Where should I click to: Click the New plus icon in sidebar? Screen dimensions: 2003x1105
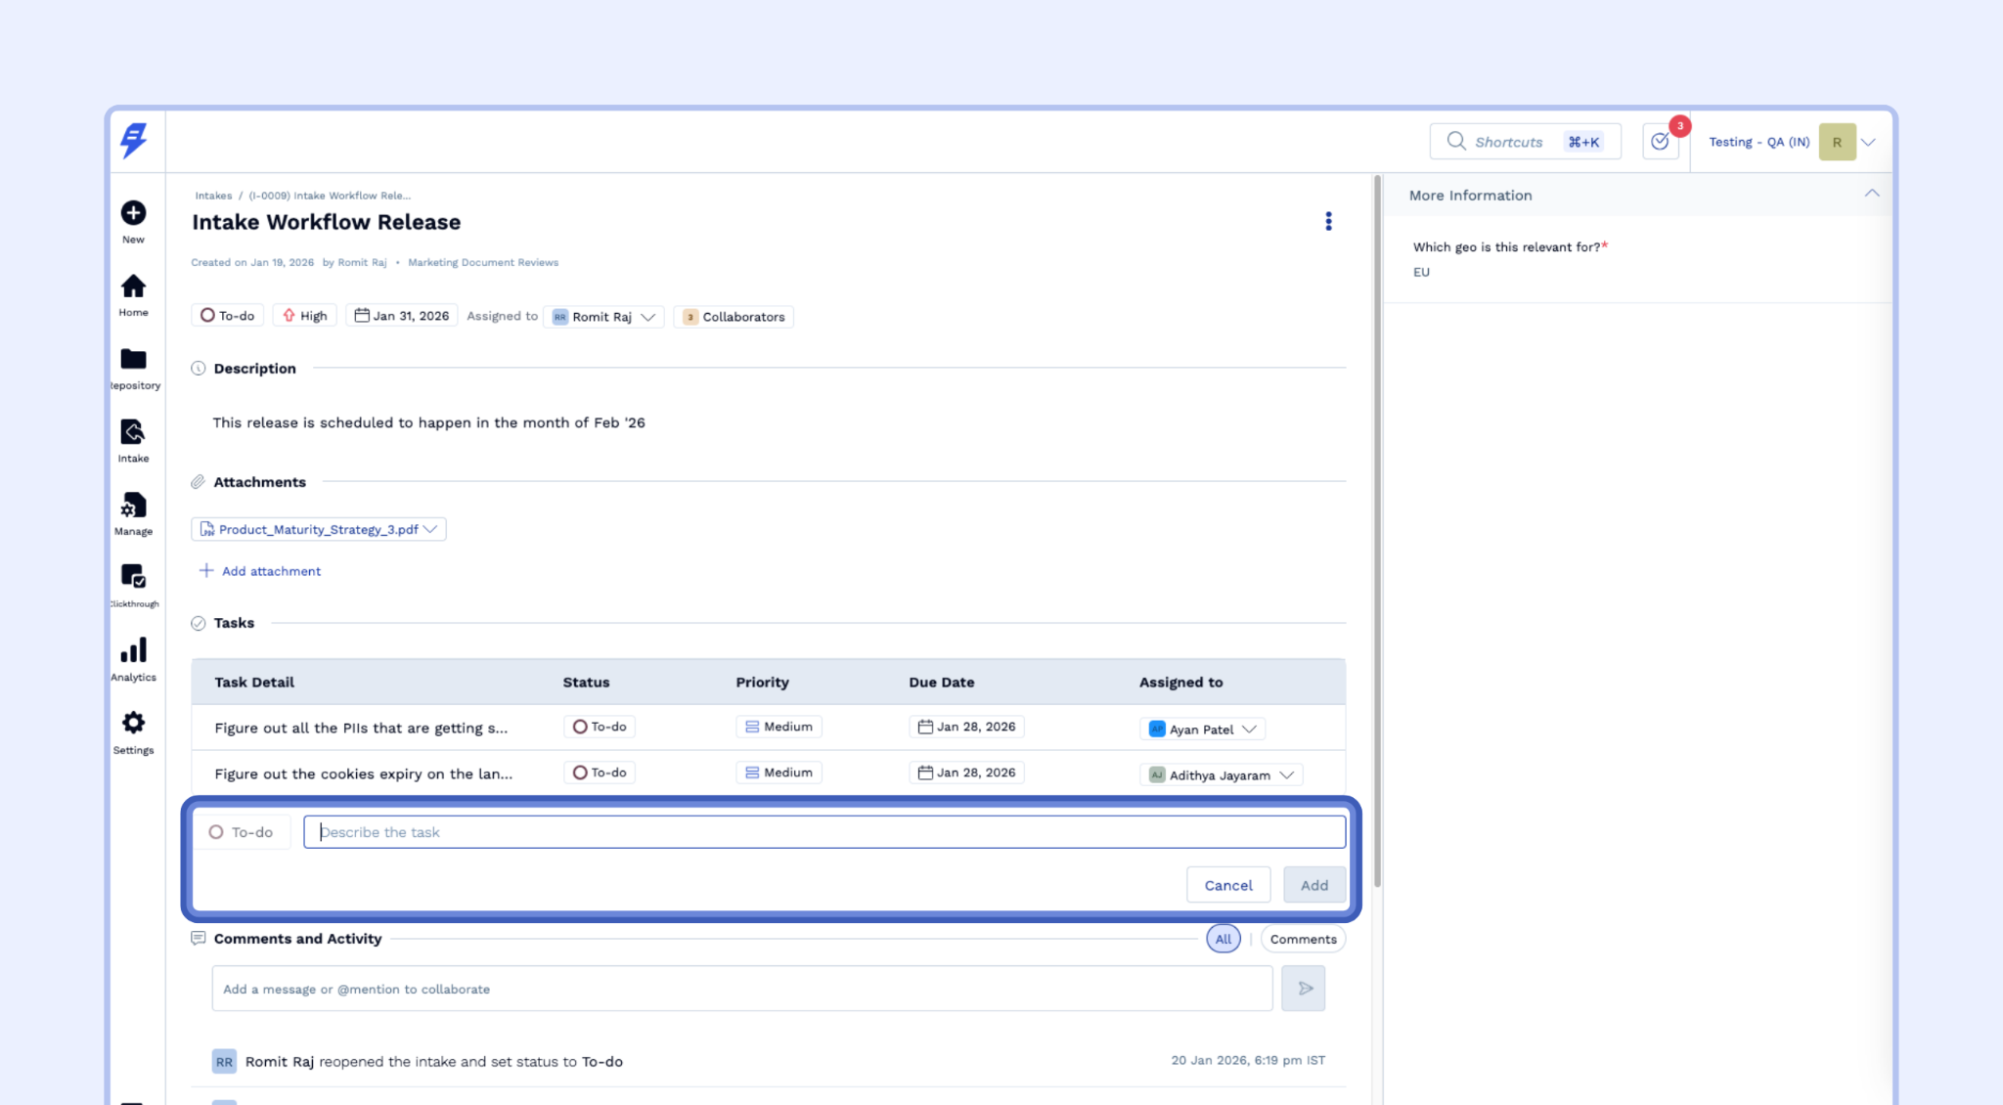click(133, 213)
